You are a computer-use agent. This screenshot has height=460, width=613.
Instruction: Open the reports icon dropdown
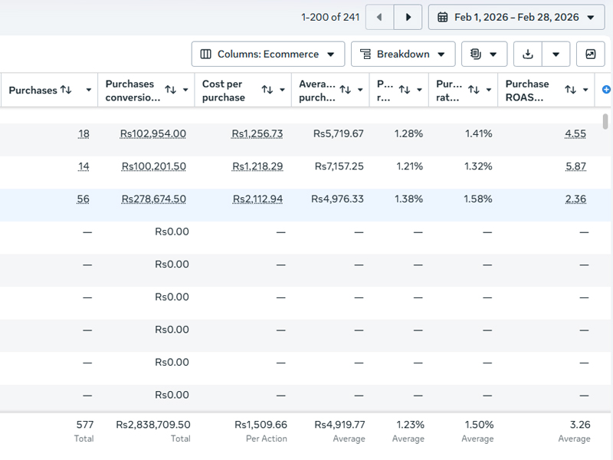pos(484,54)
